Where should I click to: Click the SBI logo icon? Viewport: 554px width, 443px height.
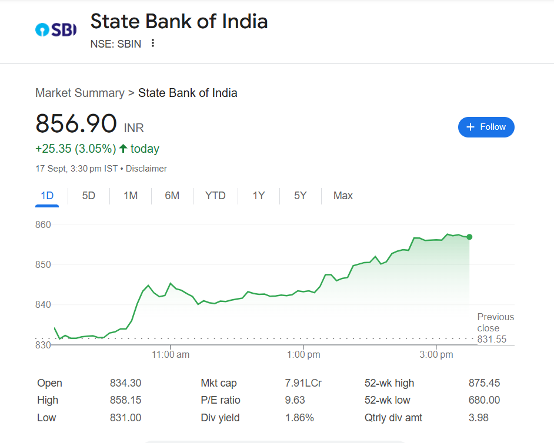click(x=56, y=29)
